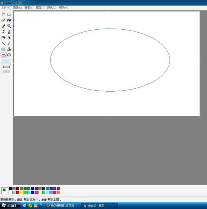The image size is (207, 209).
Task: Open the 文件(F) menu
Action: point(6,7)
